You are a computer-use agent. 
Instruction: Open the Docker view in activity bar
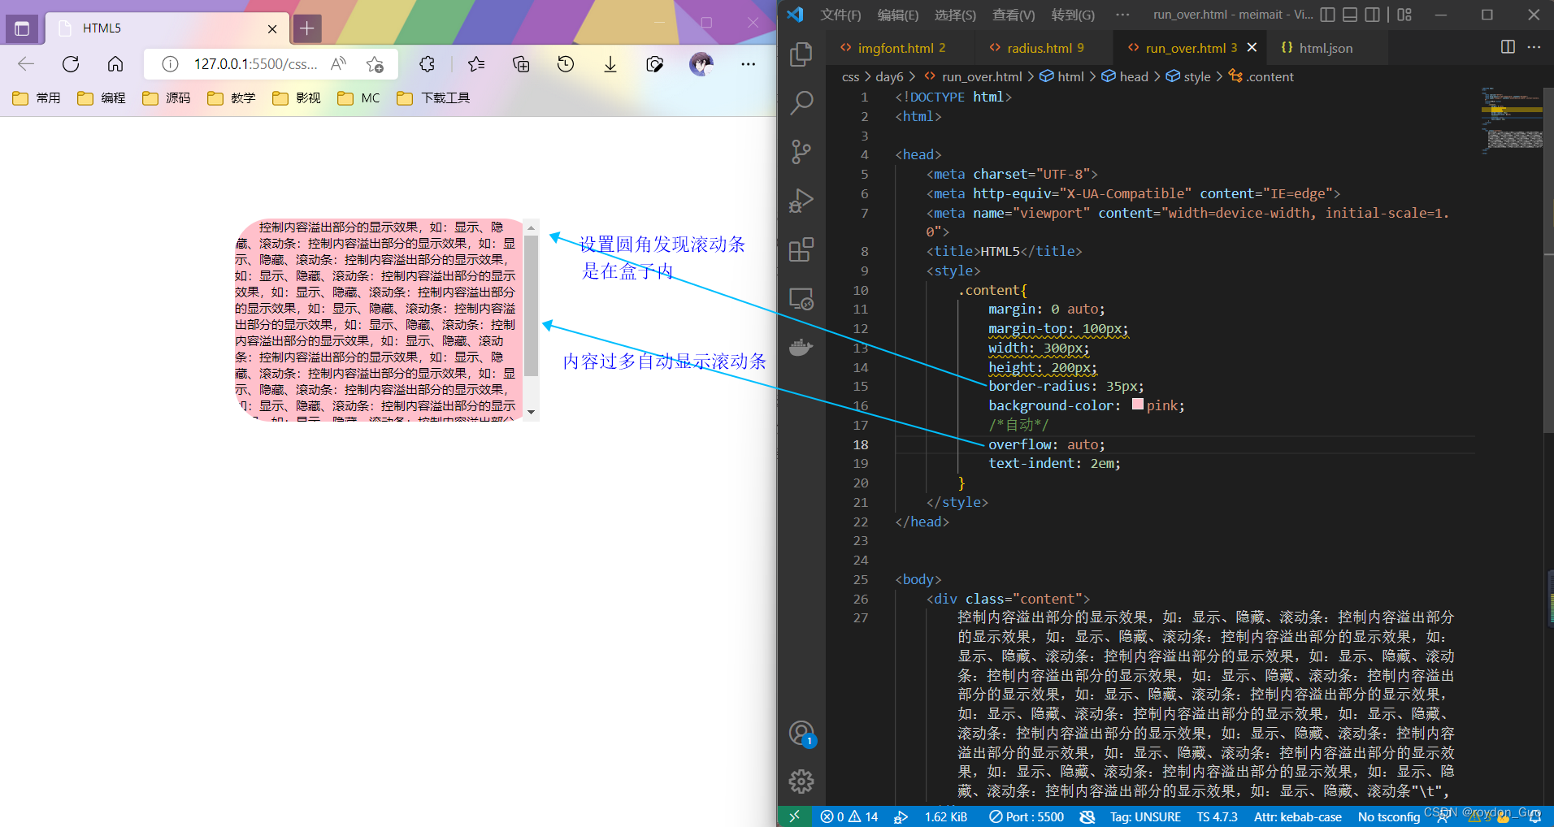[x=801, y=348]
